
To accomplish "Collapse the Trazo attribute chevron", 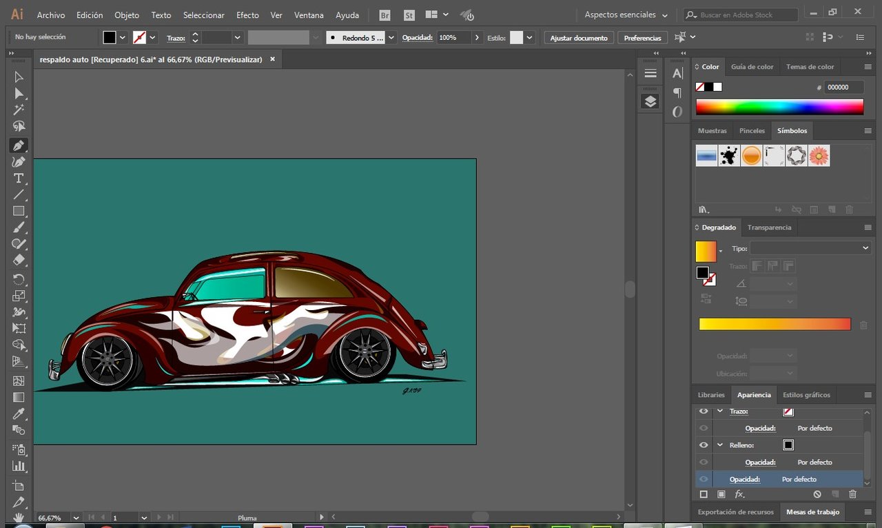I will [x=720, y=411].
